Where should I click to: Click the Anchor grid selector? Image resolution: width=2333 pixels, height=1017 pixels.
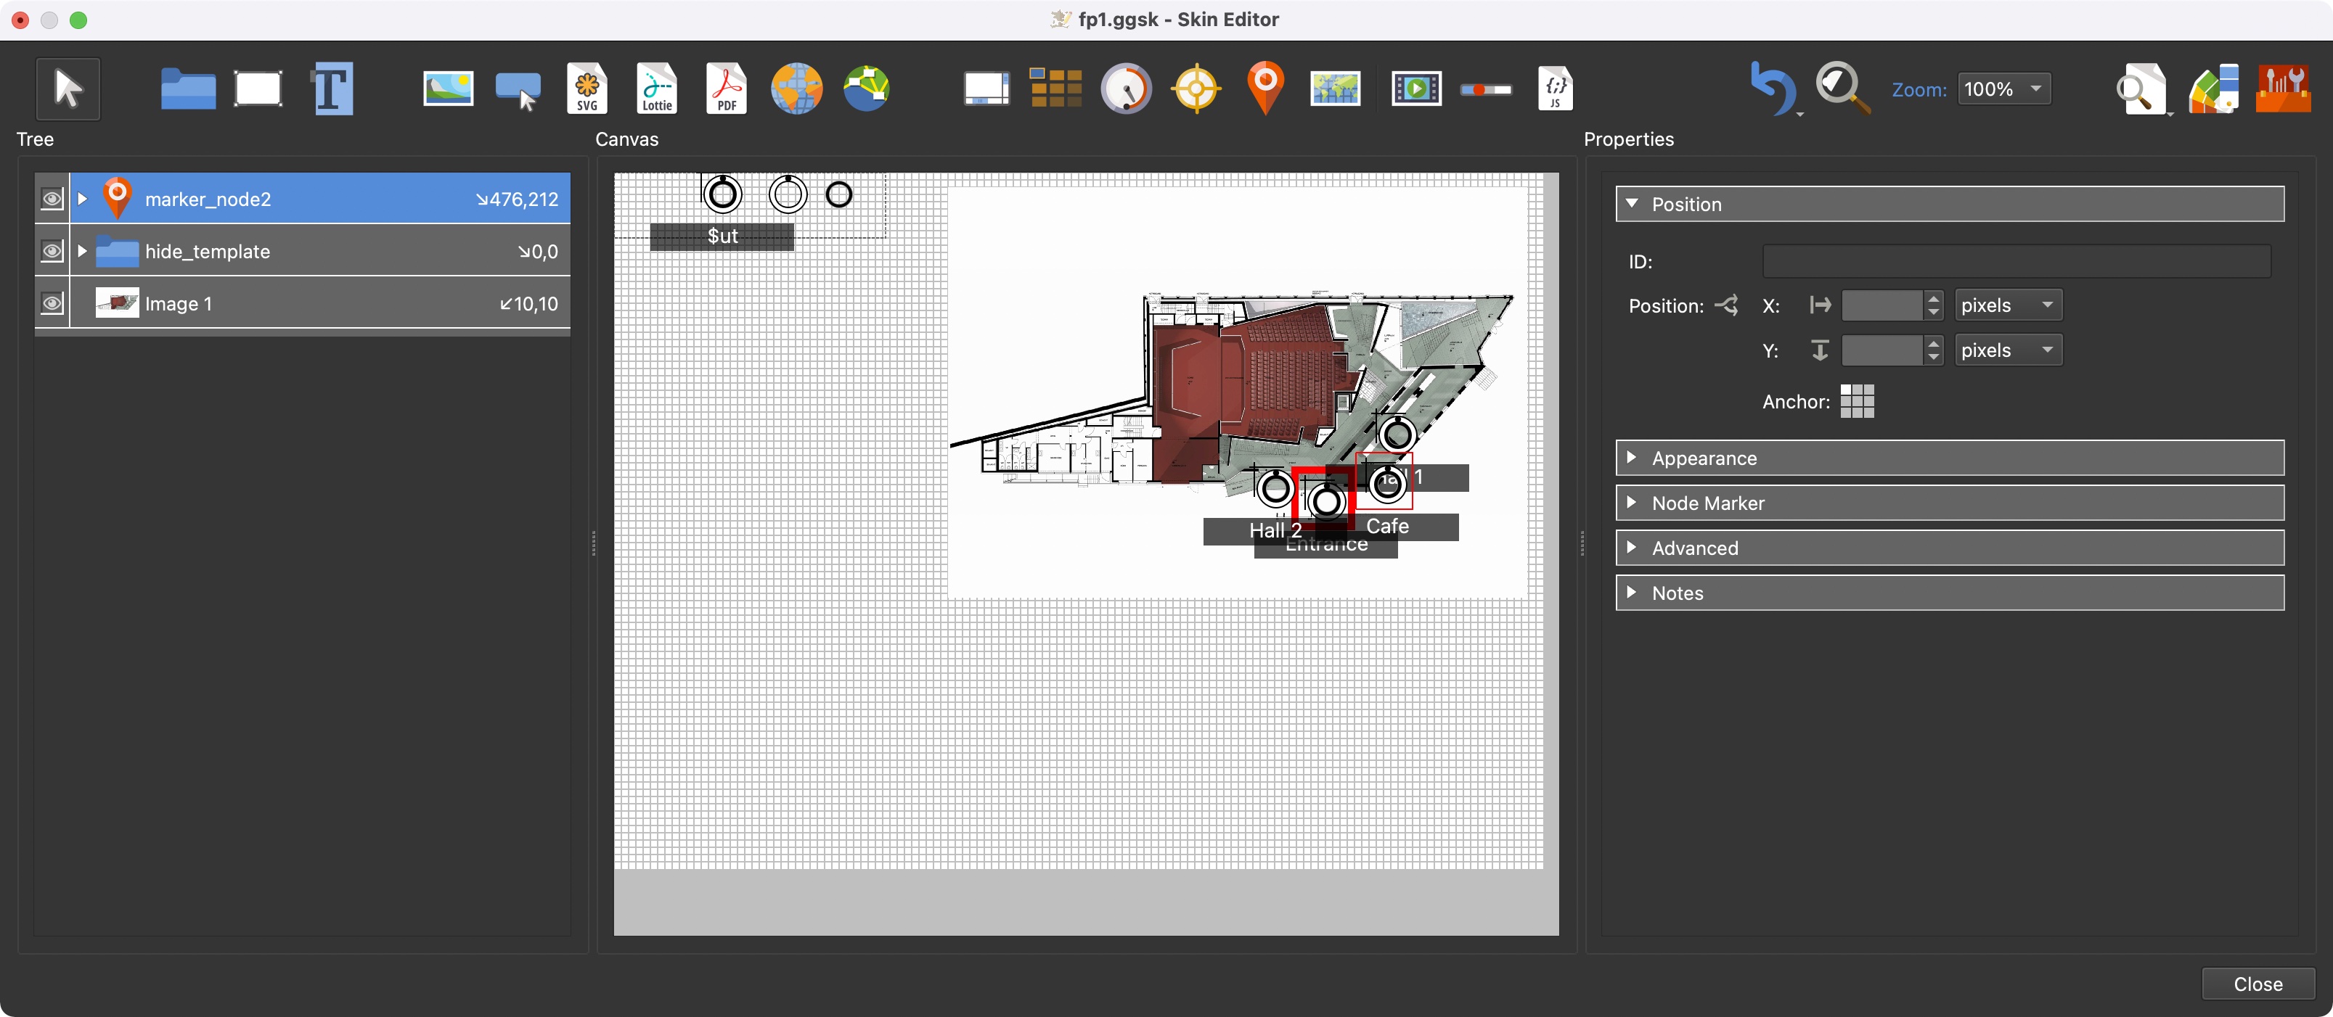pyautogui.click(x=1857, y=402)
